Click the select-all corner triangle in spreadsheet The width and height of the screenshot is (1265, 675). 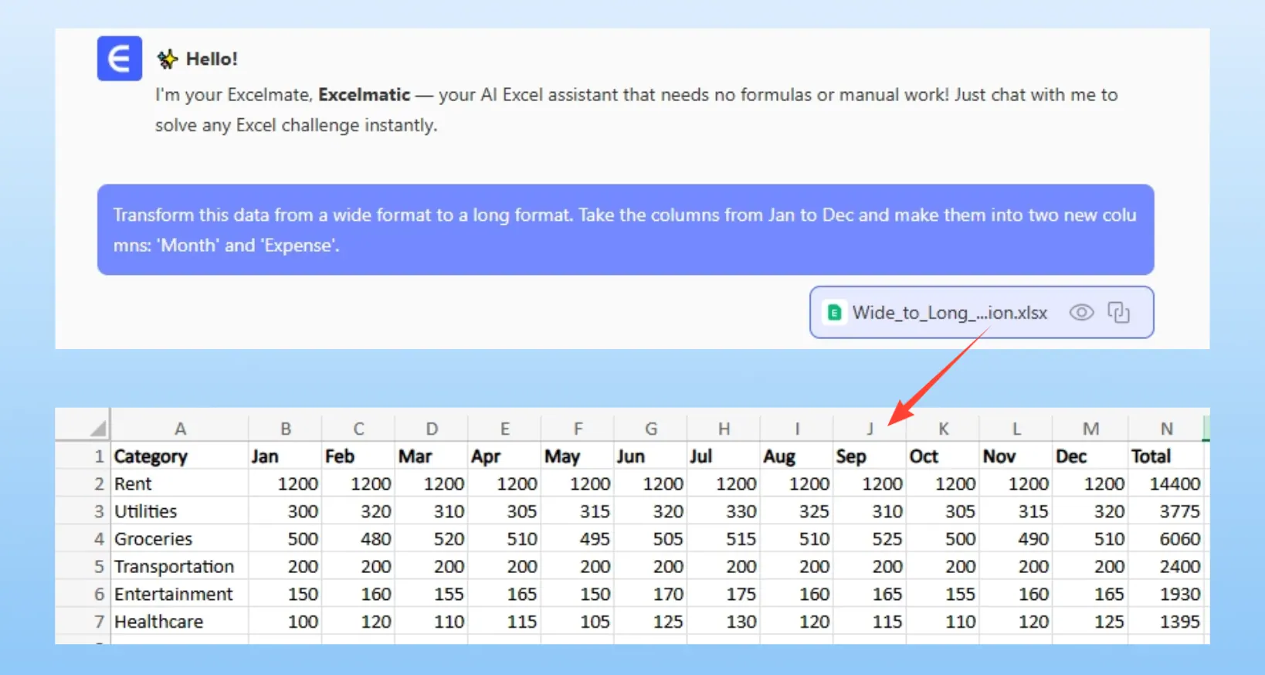[98, 429]
